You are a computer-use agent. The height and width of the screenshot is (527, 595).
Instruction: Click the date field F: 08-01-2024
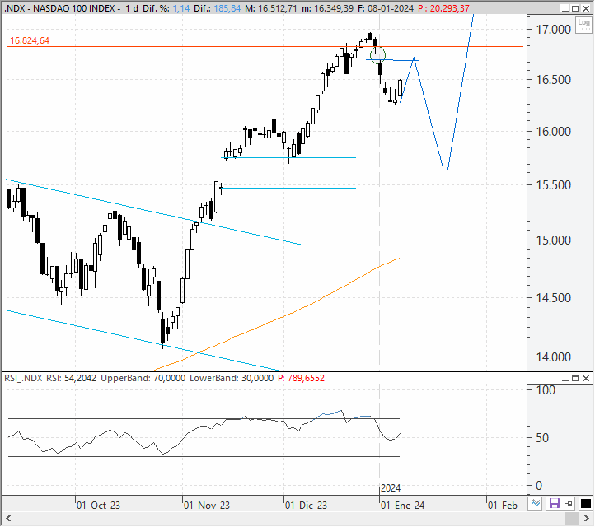click(x=386, y=8)
